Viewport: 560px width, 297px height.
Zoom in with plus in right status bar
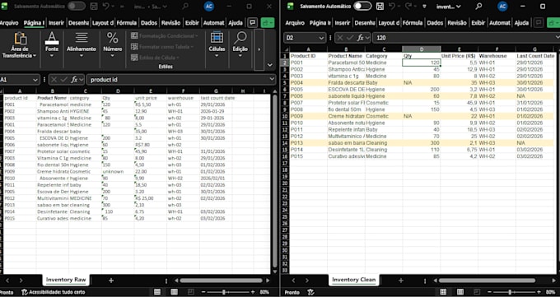point(539,292)
